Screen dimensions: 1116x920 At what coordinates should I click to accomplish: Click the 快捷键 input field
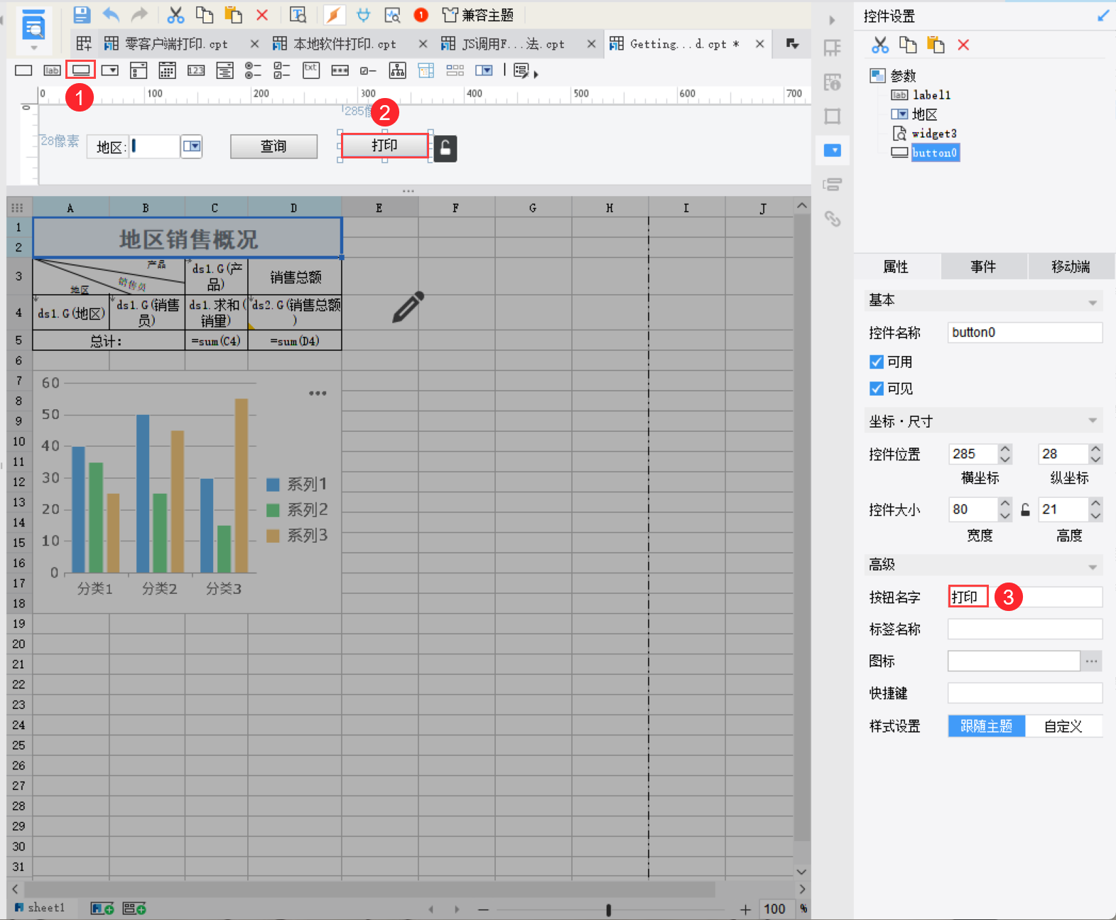click(1025, 693)
